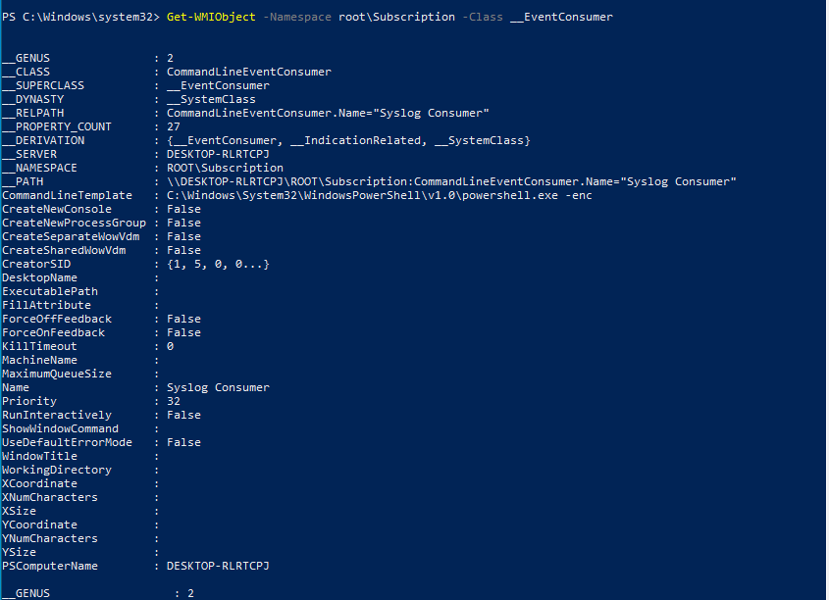Click the CreatorSID value {1, 5, 0, 0...}
The height and width of the screenshot is (600, 829).
tap(218, 264)
